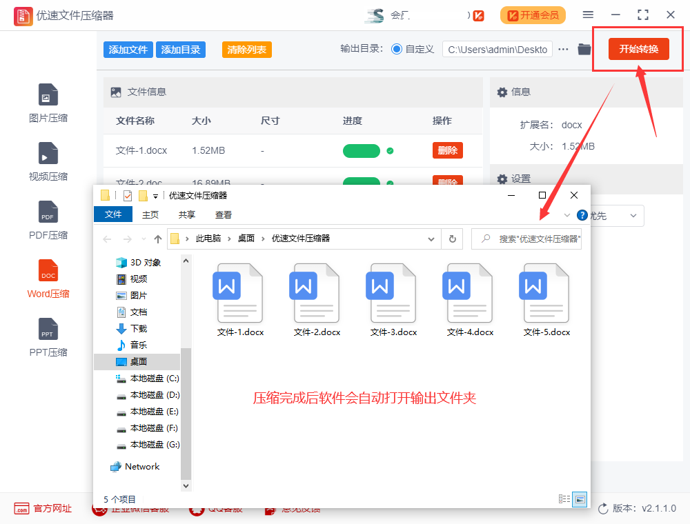Select 桌面 in navigation pane
The width and height of the screenshot is (690, 524).
pyautogui.click(x=137, y=362)
